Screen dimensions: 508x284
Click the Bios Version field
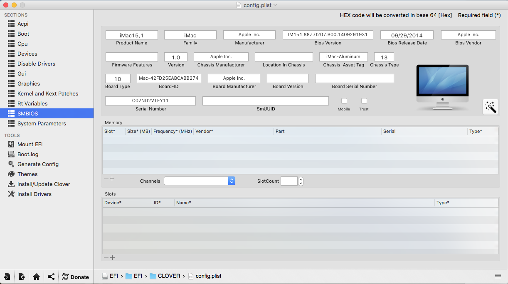[328, 35]
